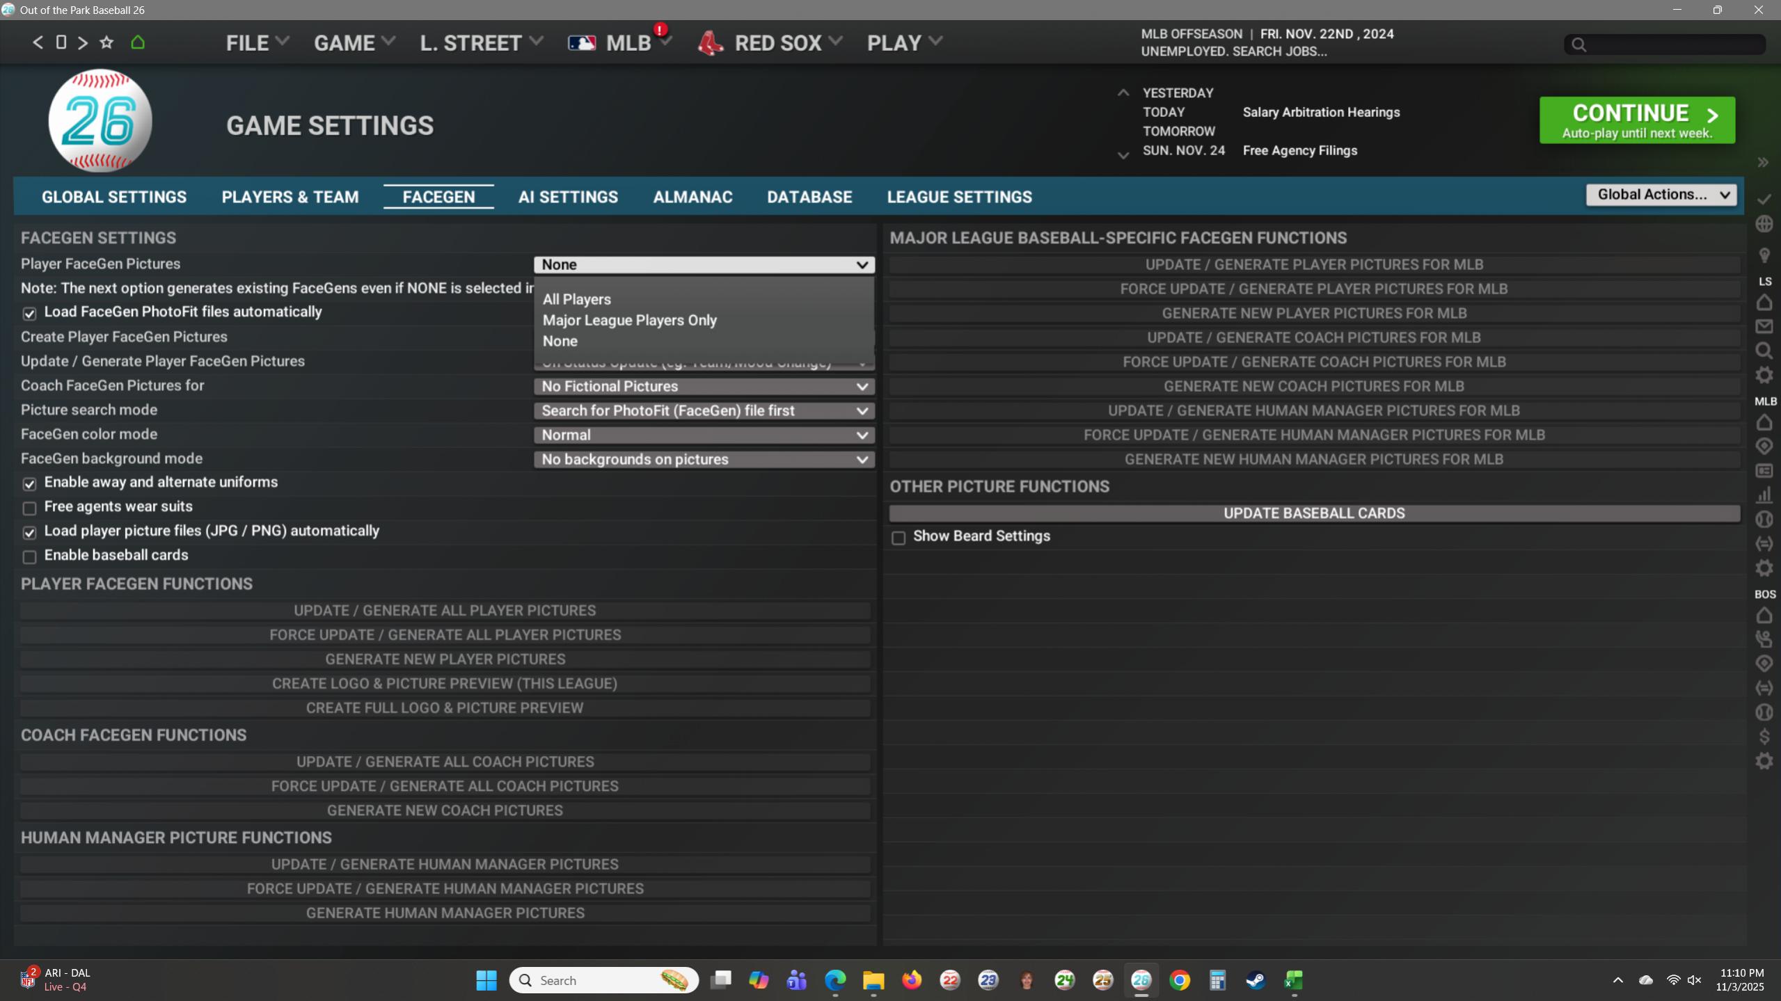The image size is (1781, 1001).
Task: Open the mail envelope icon in right sidebar
Action: pos(1764,326)
